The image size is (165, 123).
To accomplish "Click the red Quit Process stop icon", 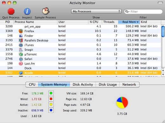I will [11, 11].
